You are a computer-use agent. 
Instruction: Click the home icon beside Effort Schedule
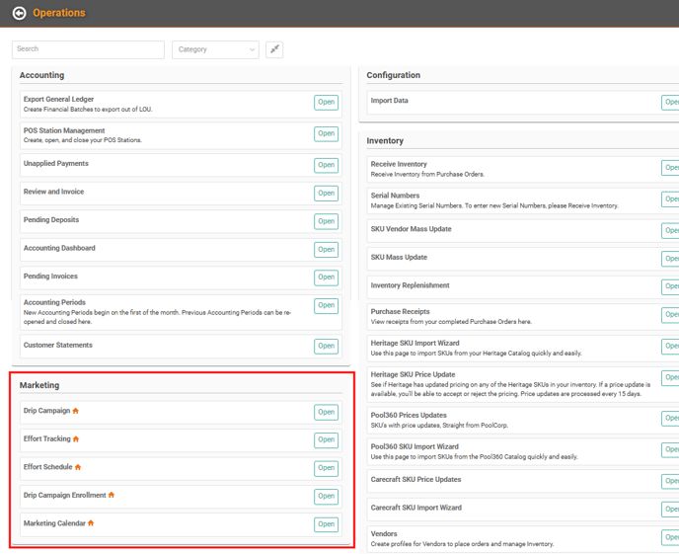pyautogui.click(x=78, y=467)
